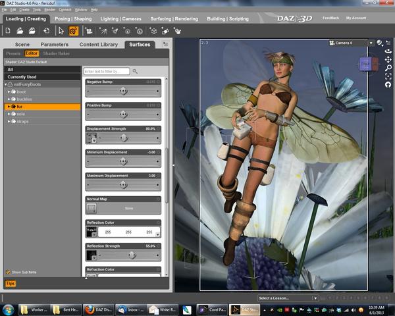
Task: Collapse the valFurryBoots tree node
Action: (5, 84)
